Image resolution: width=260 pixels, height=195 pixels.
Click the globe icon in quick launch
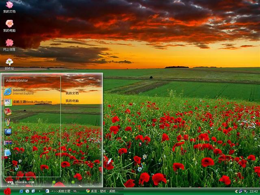click(27, 191)
